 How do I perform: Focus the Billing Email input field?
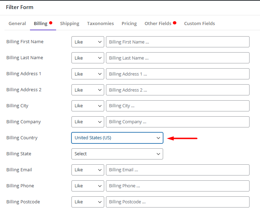click(178, 170)
